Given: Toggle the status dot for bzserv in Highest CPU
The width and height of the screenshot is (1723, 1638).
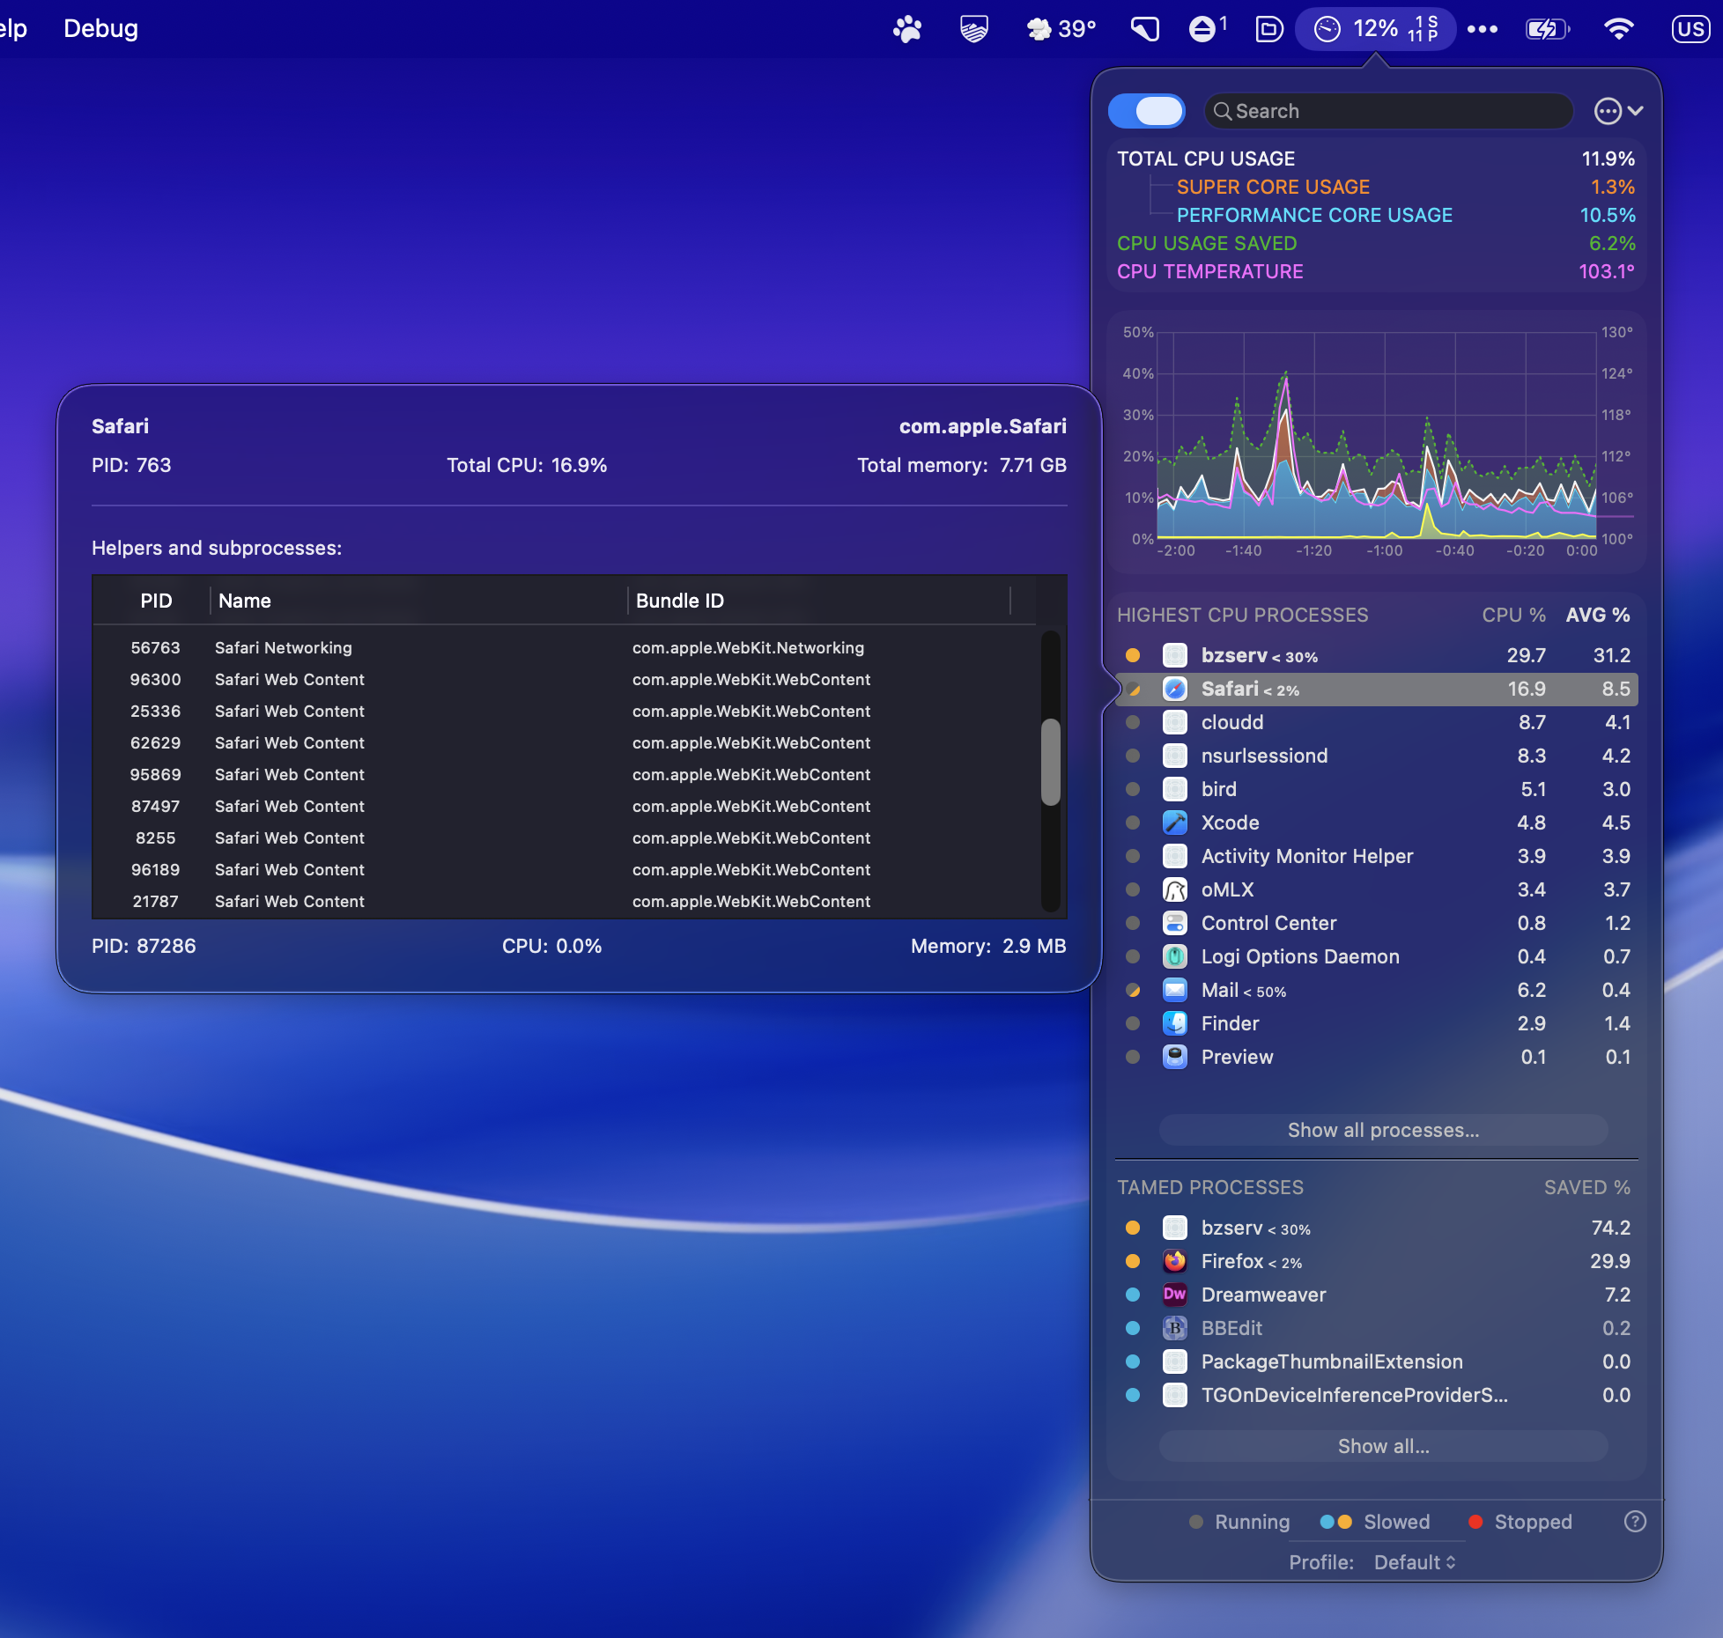Looking at the screenshot, I should pyautogui.click(x=1133, y=655).
